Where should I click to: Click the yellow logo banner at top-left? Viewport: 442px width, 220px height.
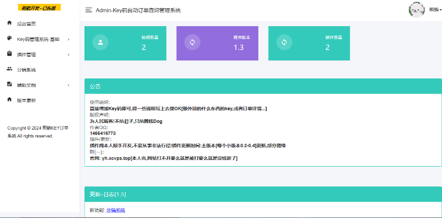click(39, 7)
